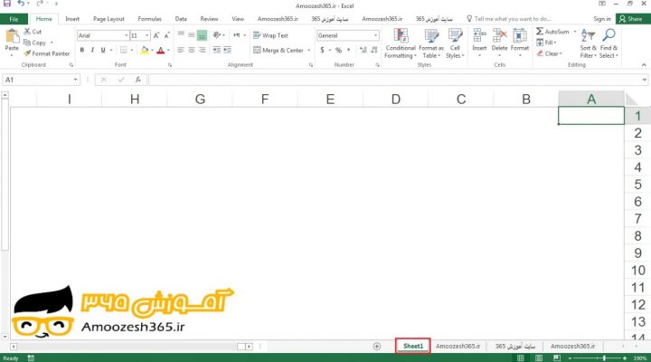Viewport: 651px width, 362px height.
Task: Click the Orientation text angle icon
Action: 217,35
